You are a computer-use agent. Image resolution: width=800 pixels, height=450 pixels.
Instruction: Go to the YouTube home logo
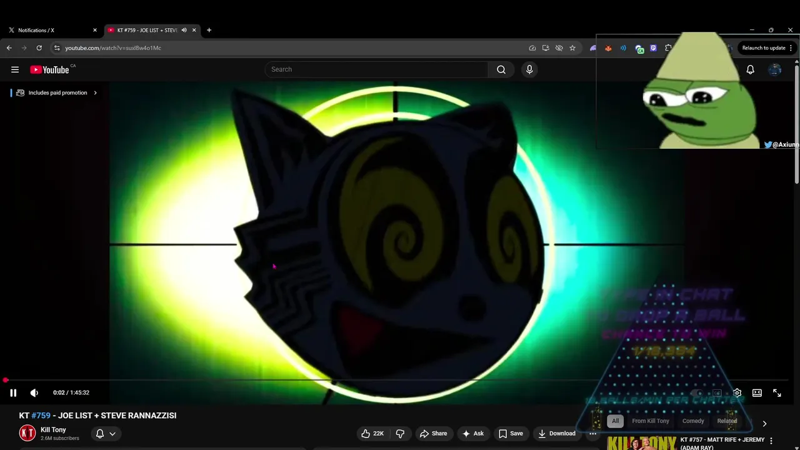49,69
